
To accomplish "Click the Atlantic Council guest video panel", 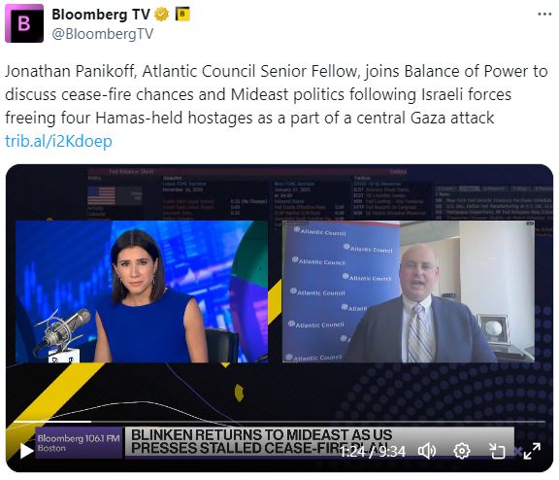I will pos(409,291).
